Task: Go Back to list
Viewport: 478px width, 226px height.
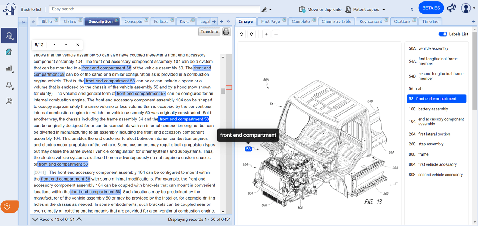Action: (x=31, y=9)
